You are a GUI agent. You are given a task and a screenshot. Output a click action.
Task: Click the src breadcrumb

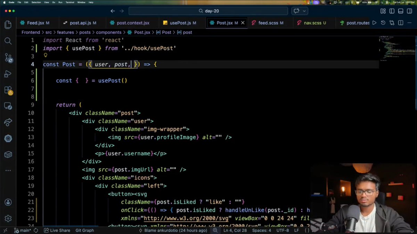click(x=48, y=32)
